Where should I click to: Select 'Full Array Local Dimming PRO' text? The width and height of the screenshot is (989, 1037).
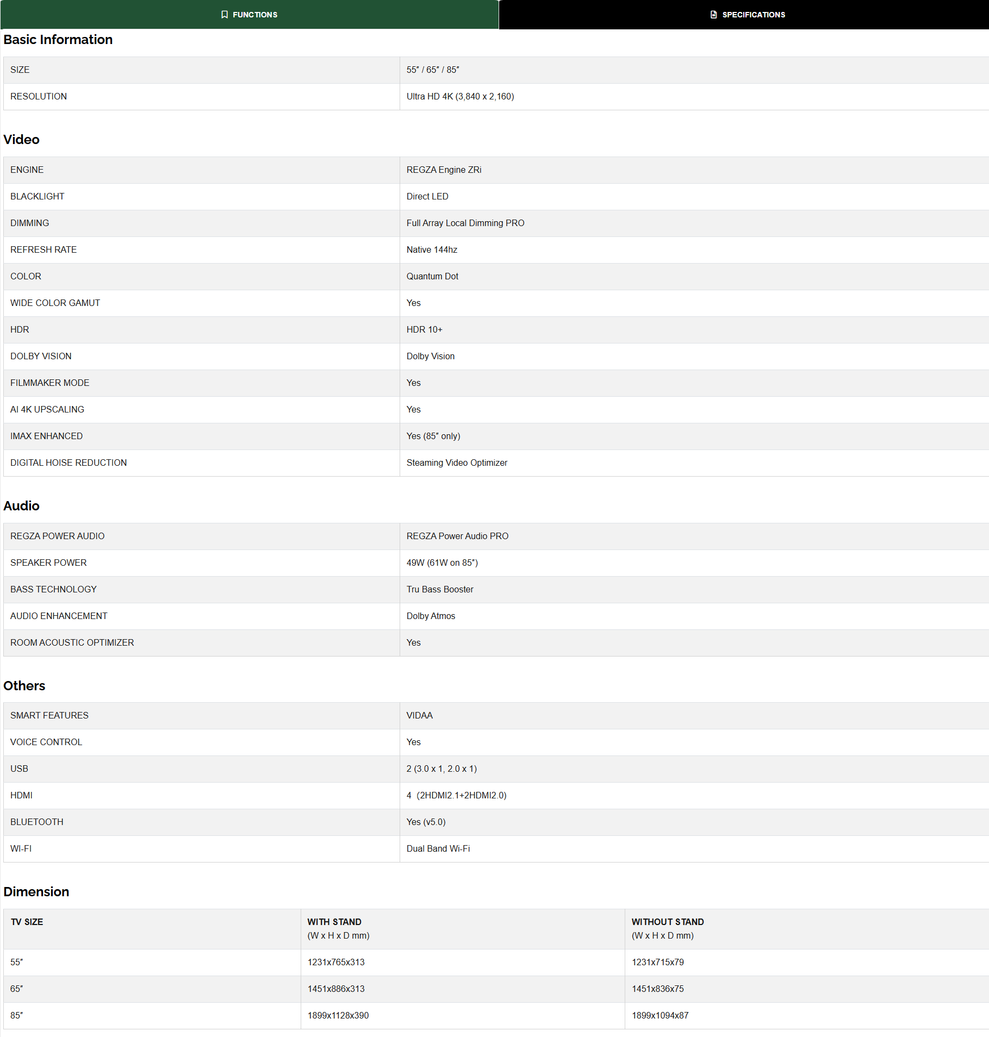(x=465, y=223)
